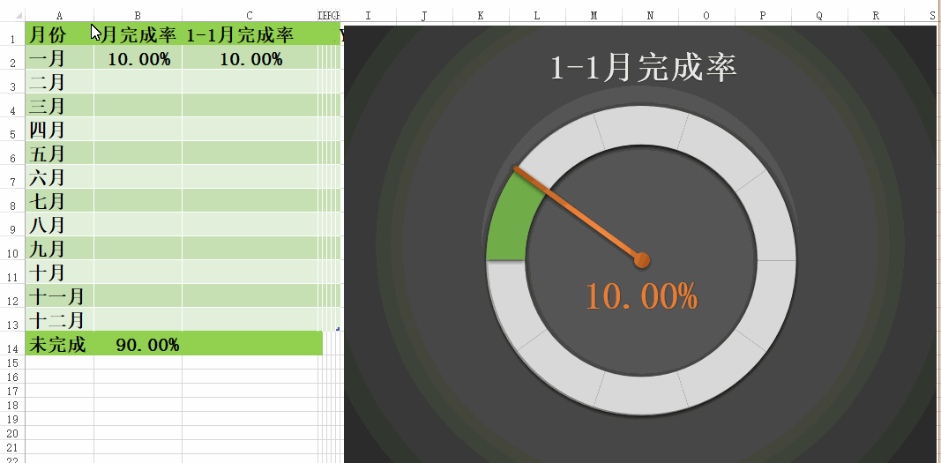The width and height of the screenshot is (941, 463).
Task: Select the 未完成 cell
Action: click(x=59, y=344)
